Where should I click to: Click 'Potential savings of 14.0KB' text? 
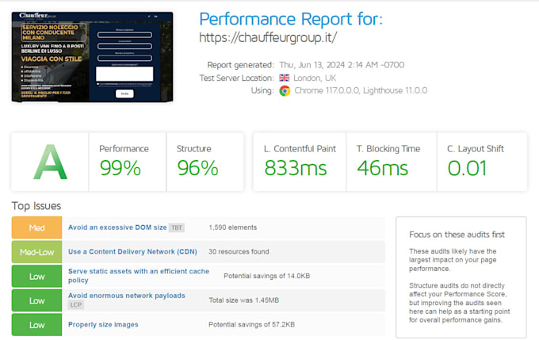click(x=267, y=276)
